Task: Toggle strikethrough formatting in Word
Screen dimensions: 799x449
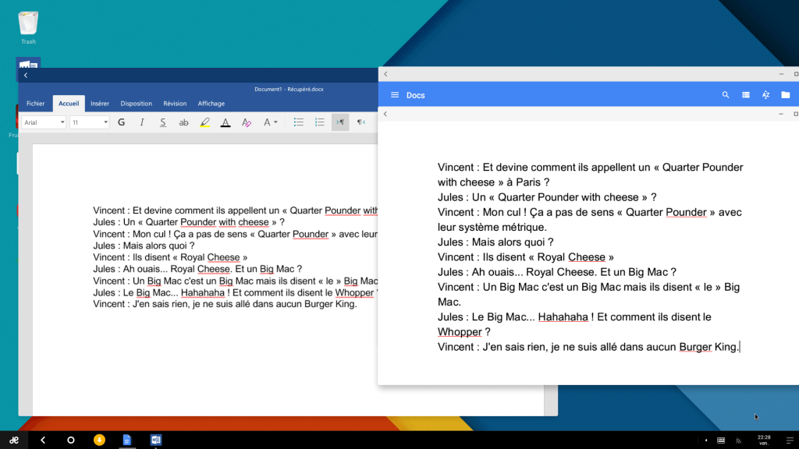Action: [x=184, y=122]
